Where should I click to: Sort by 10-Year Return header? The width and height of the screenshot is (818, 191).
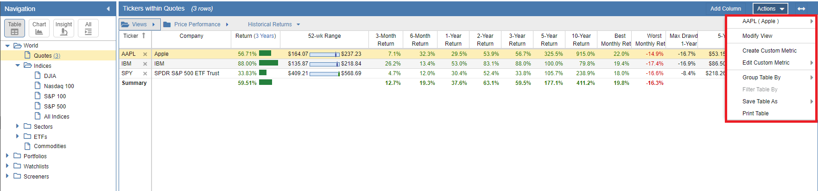581,40
